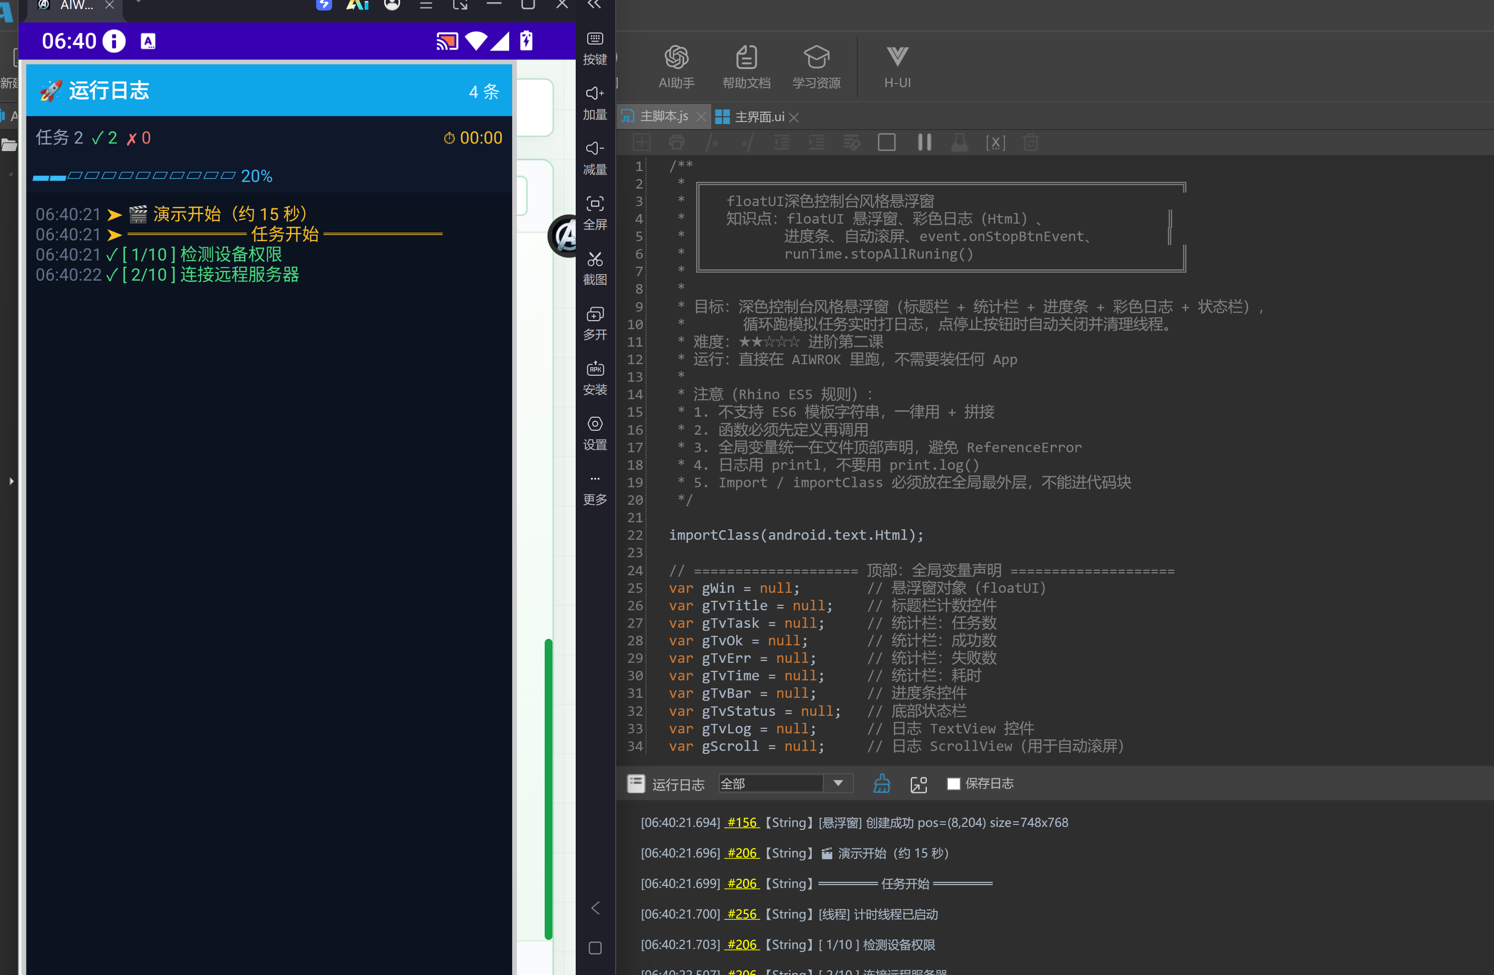Click the clear-log broom icon
1494x975 pixels.
click(x=881, y=783)
